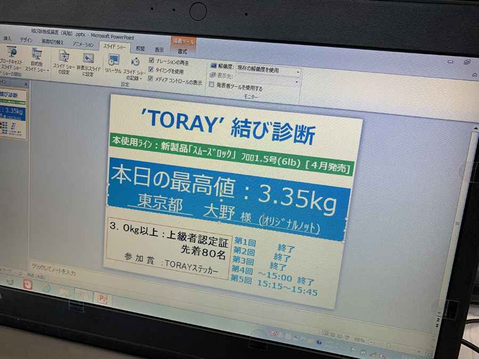479x359 pixels.
Task: Switch to the 画面切り替え tab
Action: pyautogui.click(x=53, y=42)
